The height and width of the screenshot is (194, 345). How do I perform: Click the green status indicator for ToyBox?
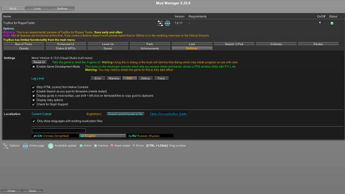click(x=332, y=23)
